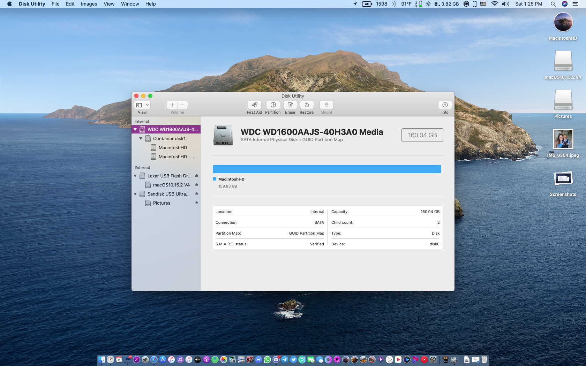This screenshot has width=586, height=366.
Task: Open the Trash in the Dock
Action: tap(484, 359)
